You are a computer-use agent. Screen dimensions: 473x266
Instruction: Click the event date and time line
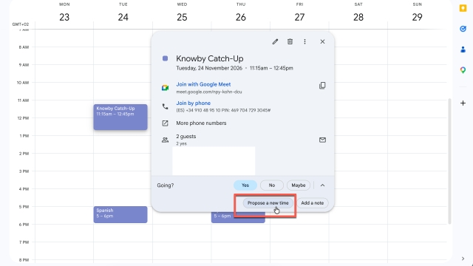(x=235, y=68)
